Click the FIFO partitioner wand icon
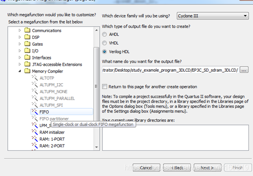The image size is (253, 176). pyautogui.click(x=35, y=118)
